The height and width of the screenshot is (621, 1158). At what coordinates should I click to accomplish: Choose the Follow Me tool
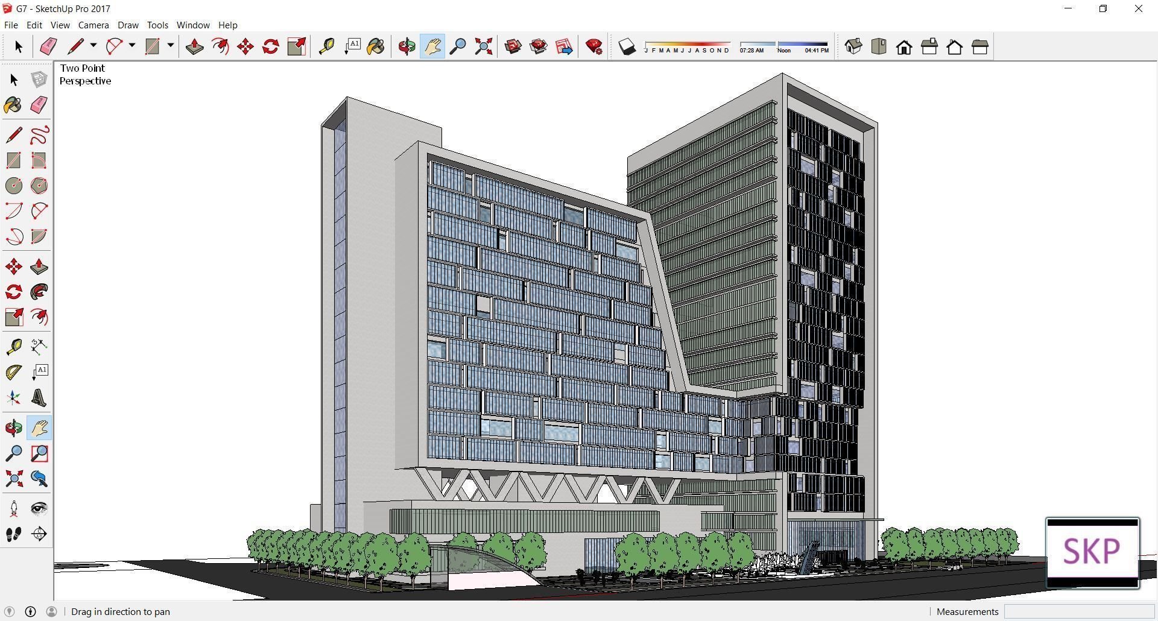(39, 292)
